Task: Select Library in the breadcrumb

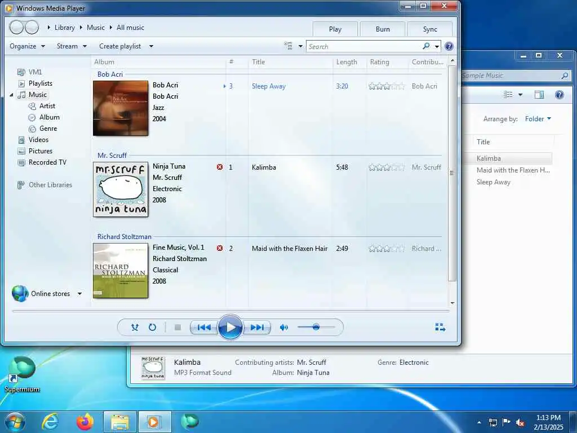Action: [x=64, y=28]
